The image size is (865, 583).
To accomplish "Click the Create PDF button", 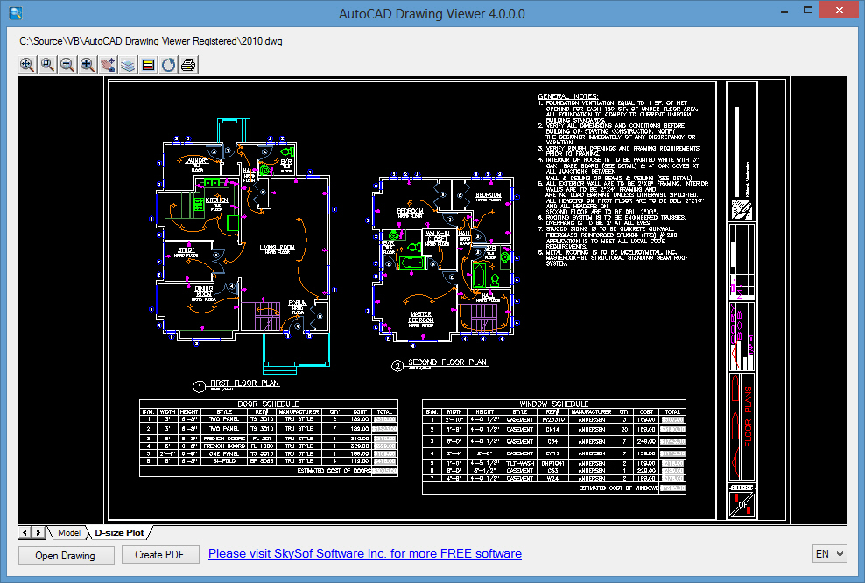I will point(159,555).
